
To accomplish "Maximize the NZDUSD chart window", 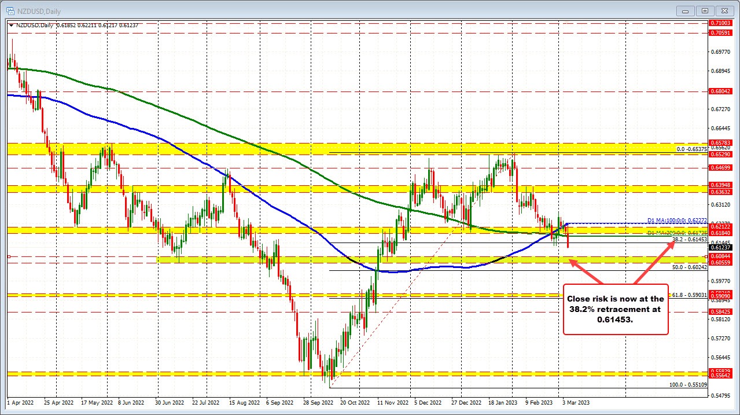I will pyautogui.click(x=705, y=10).
